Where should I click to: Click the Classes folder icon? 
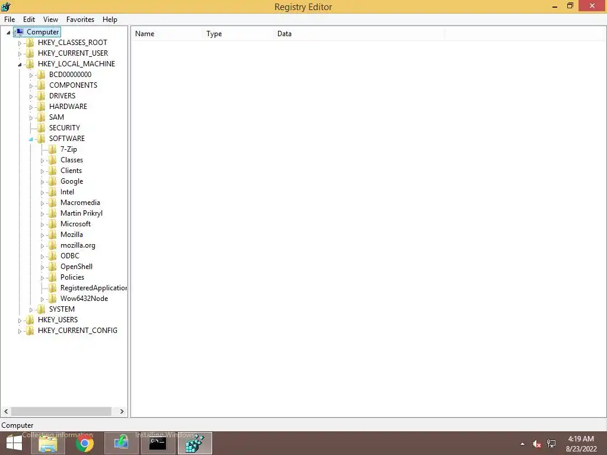(x=53, y=160)
